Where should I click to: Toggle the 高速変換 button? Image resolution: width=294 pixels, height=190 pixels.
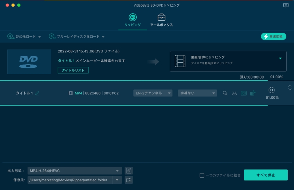click(x=273, y=37)
